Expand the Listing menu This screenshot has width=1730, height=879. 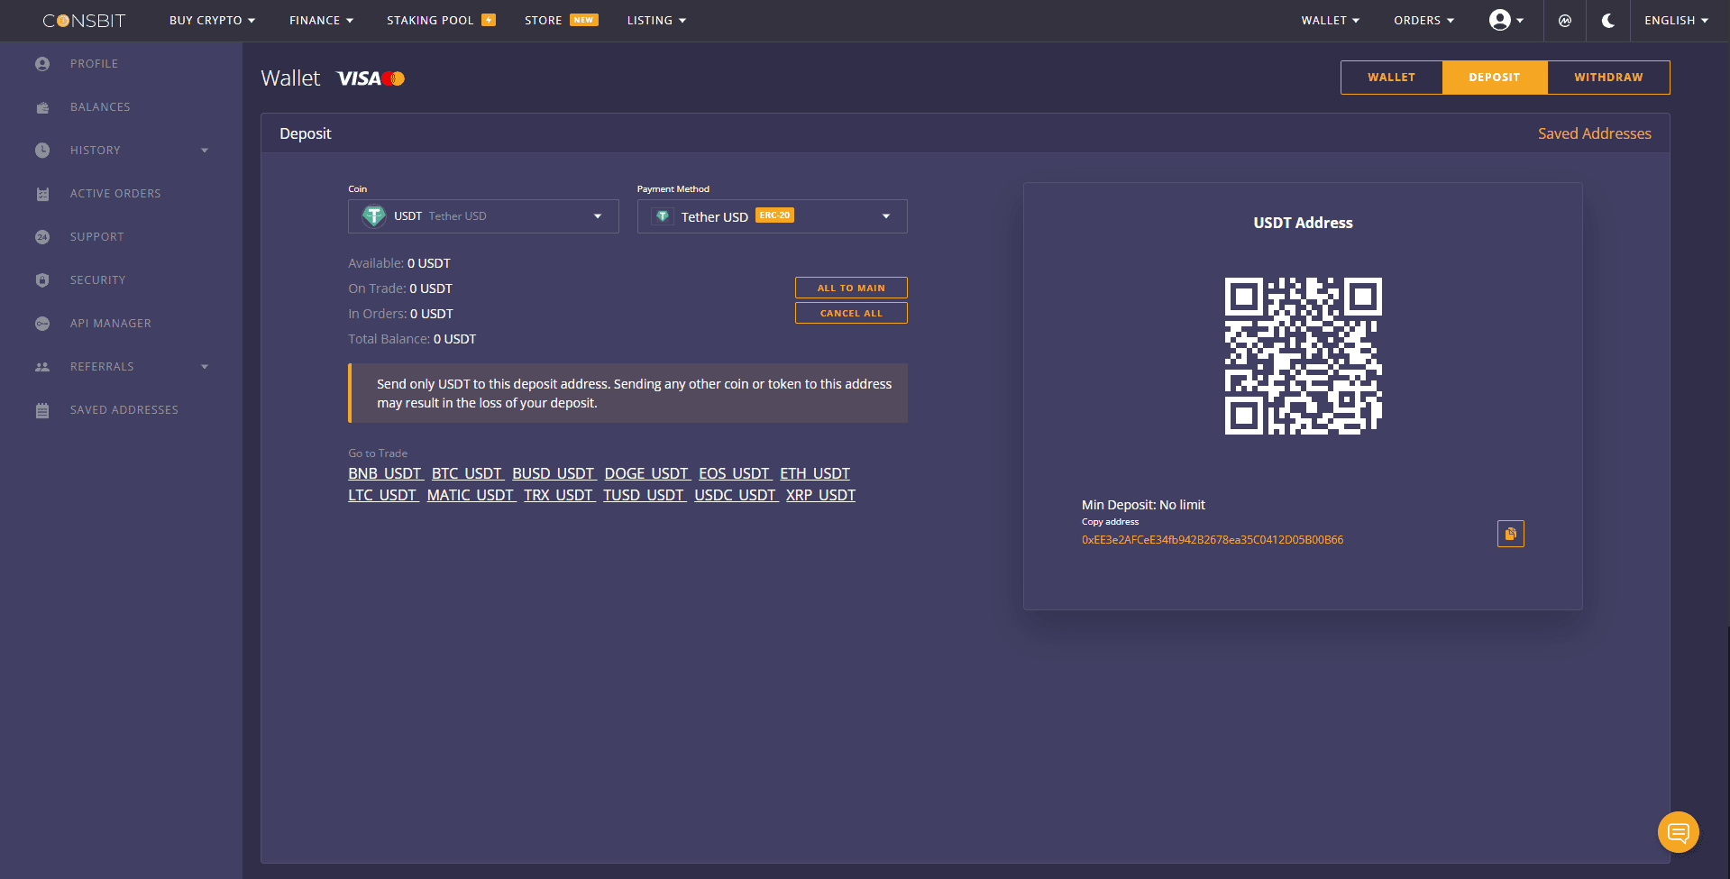(x=656, y=20)
